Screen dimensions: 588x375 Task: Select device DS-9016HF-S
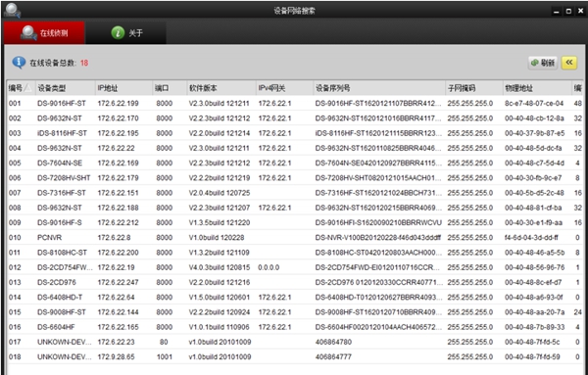click(x=59, y=223)
